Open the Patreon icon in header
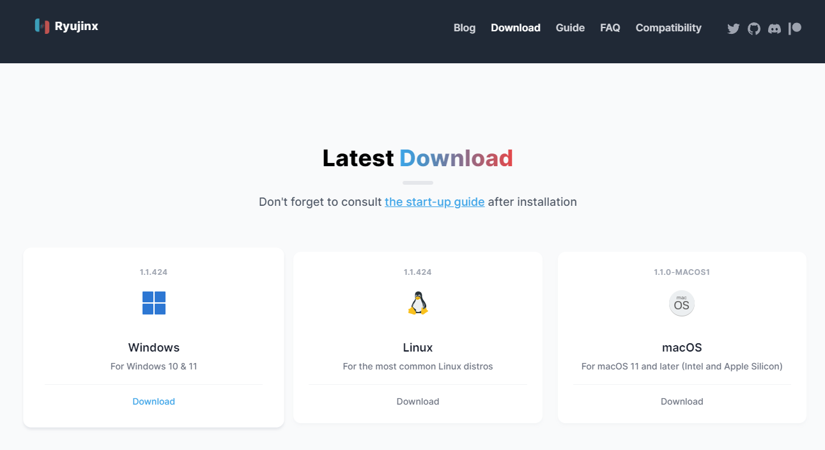825x450 pixels. click(795, 28)
